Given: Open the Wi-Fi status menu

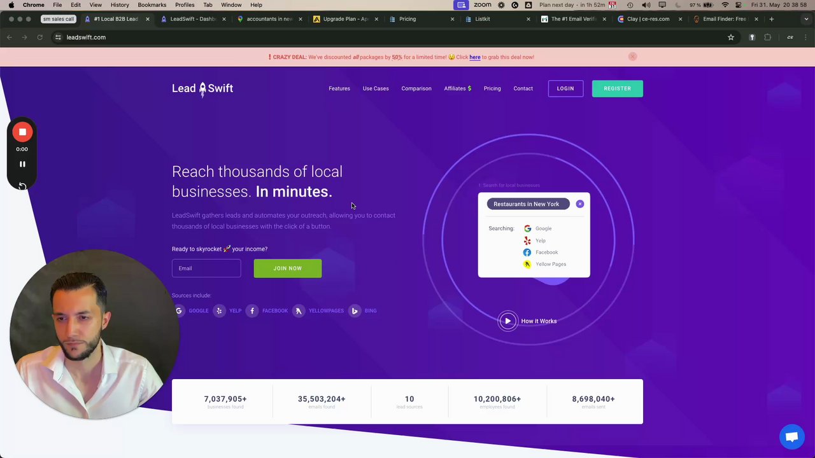Looking at the screenshot, I should 725,5.
